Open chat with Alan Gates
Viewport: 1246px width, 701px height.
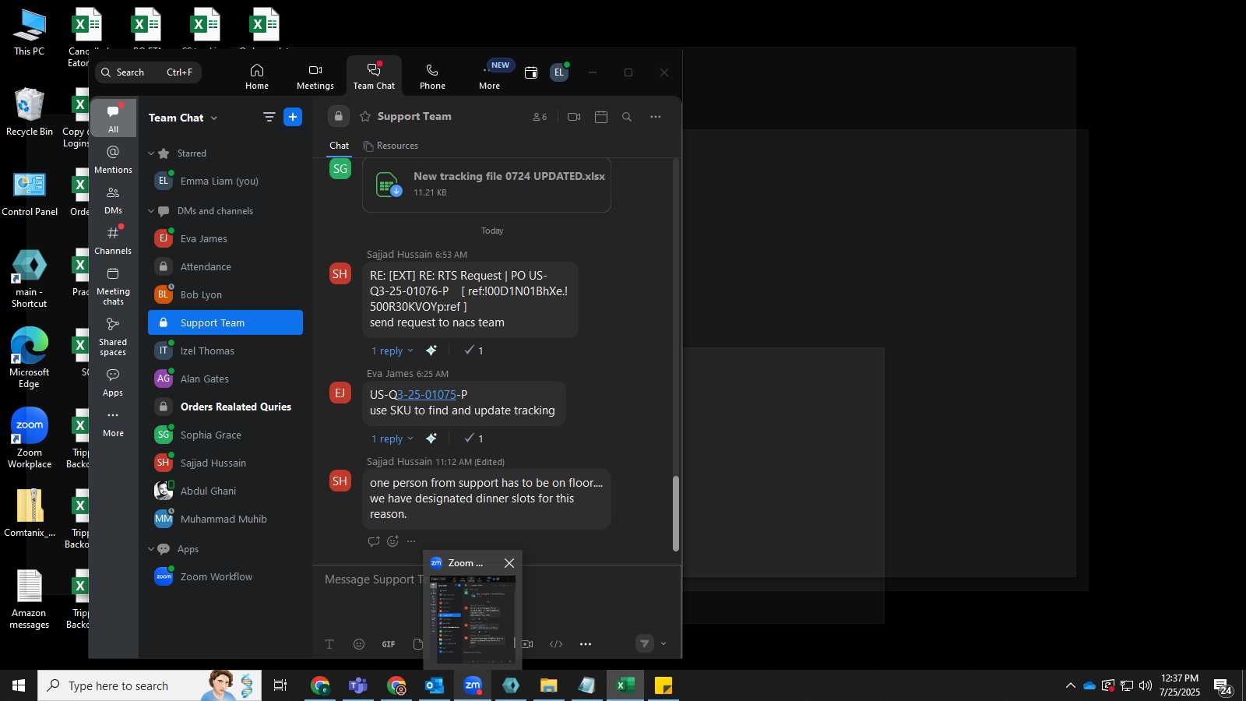(x=225, y=379)
